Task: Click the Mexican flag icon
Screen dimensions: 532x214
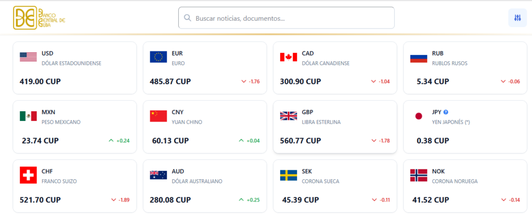Action: pyautogui.click(x=28, y=116)
